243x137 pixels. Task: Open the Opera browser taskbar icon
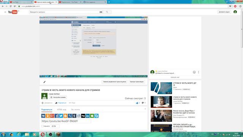coord(43,134)
